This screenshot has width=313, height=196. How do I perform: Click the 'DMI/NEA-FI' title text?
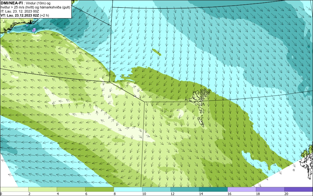click(12, 3)
